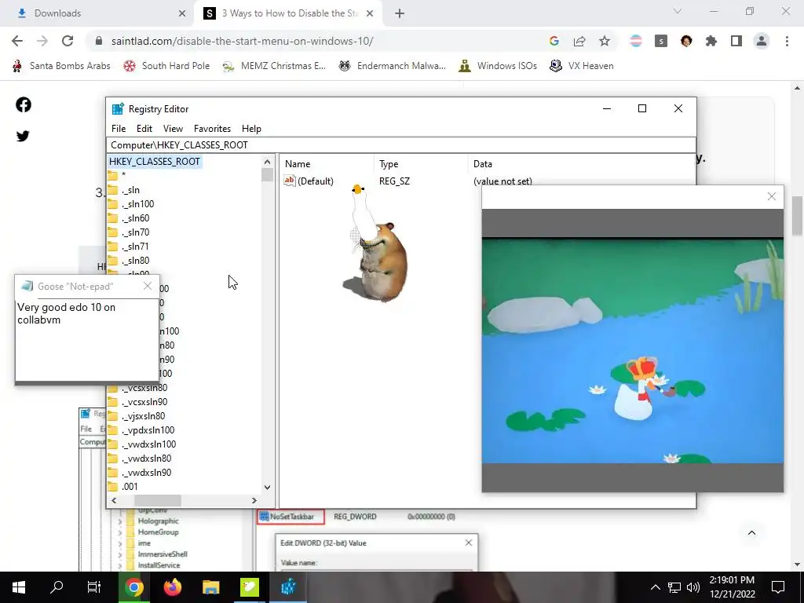The image size is (804, 603).
Task: Click the taskbar clock and date
Action: coord(733,587)
